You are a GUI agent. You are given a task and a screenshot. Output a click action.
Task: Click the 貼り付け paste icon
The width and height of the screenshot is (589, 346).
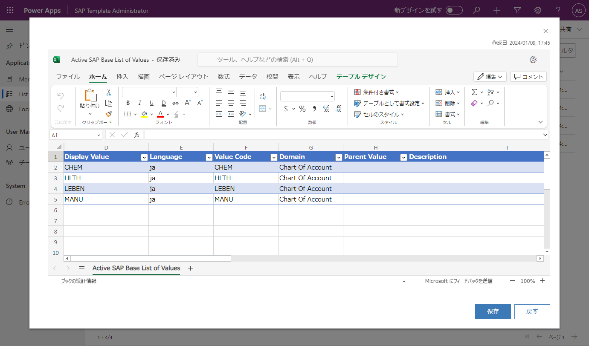[90, 95]
